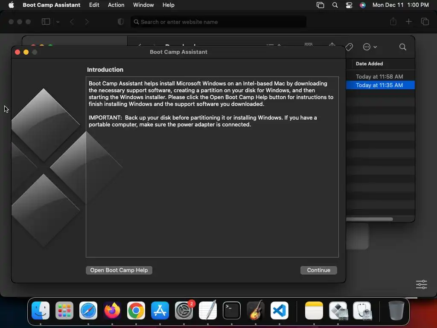Open Safari from the Dock

[88, 310]
